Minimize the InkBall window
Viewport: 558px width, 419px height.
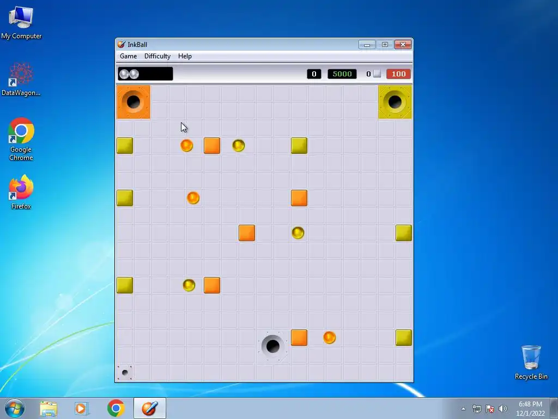pos(367,45)
